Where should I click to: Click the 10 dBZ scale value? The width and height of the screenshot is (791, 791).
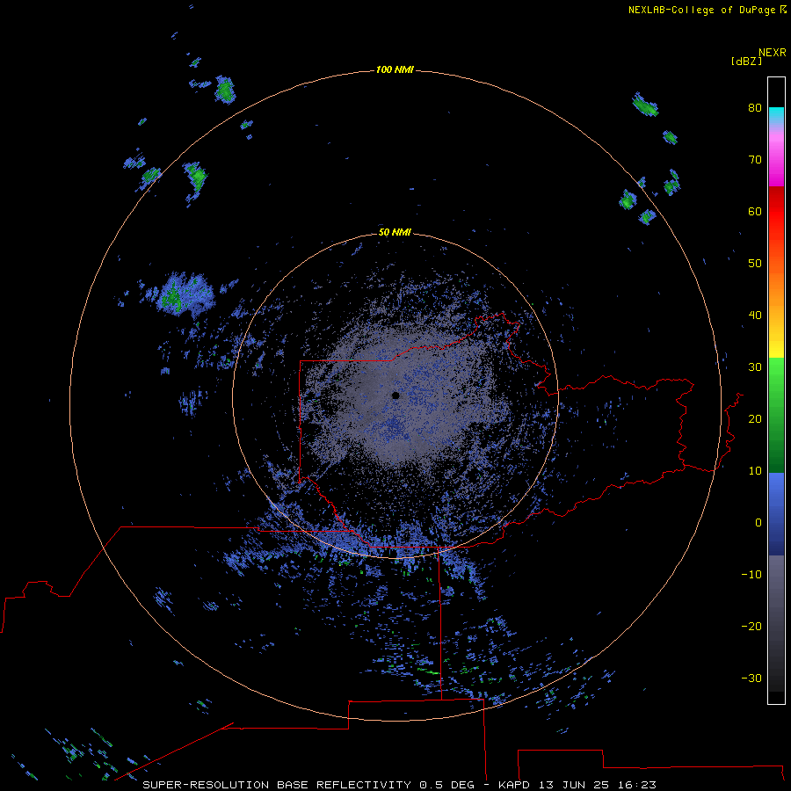(755, 471)
